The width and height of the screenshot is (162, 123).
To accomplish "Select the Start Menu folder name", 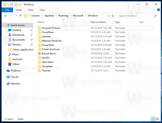I will point(48,62).
